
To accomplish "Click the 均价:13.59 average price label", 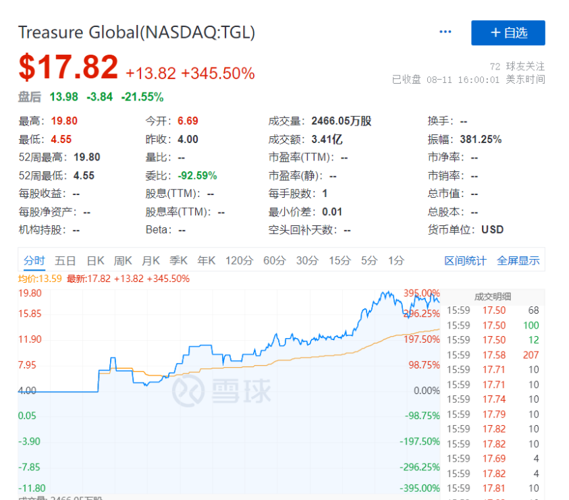I will [40, 279].
